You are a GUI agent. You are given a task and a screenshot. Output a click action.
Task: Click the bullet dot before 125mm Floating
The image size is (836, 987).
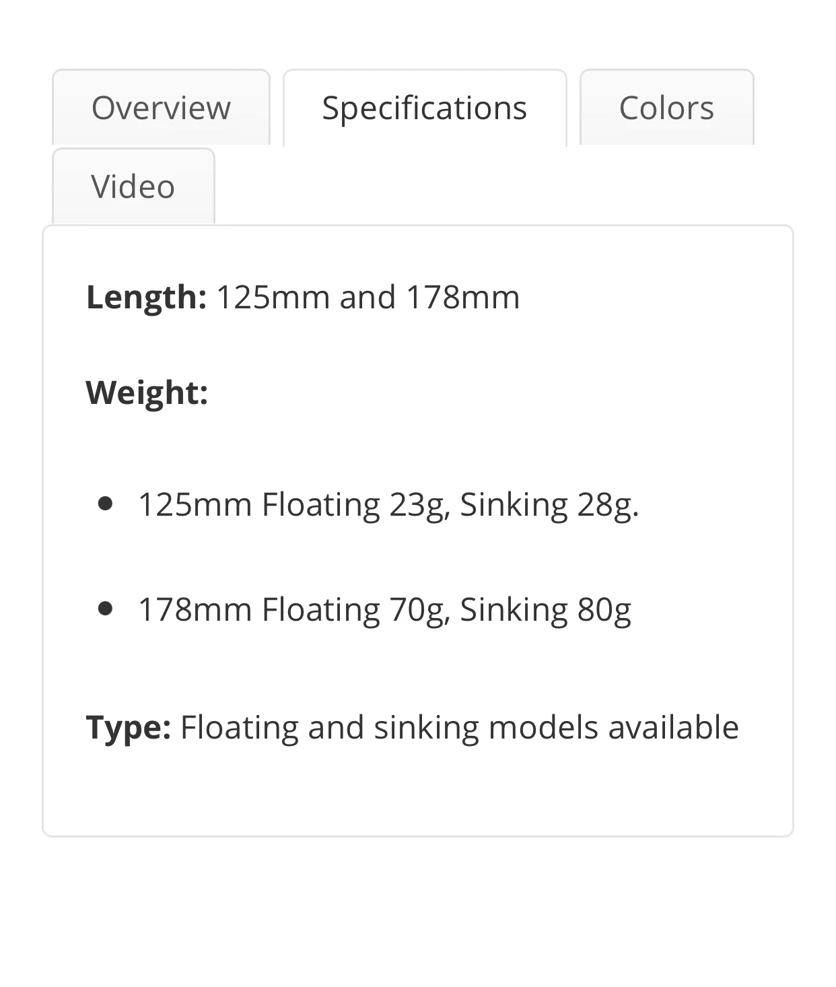pyautogui.click(x=105, y=504)
